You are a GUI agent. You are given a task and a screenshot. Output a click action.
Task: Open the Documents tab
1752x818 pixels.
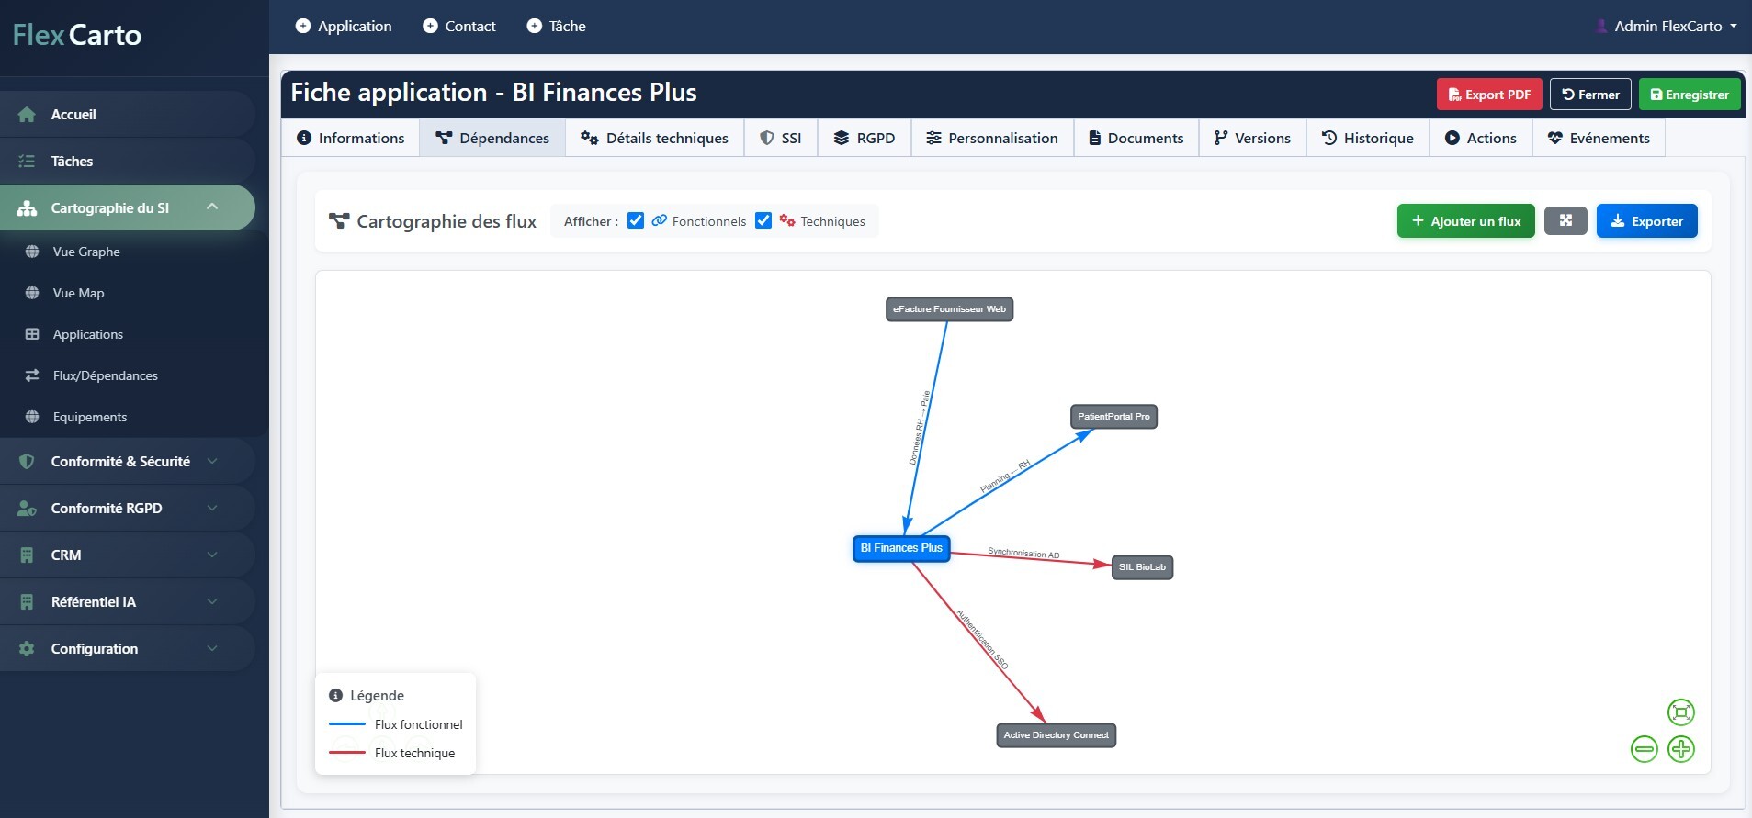click(1136, 138)
